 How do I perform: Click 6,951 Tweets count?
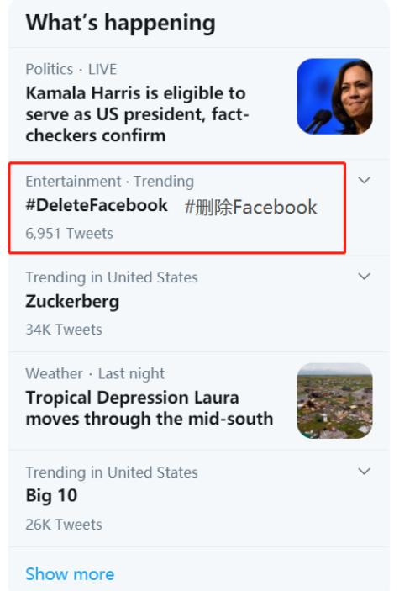pos(69,234)
